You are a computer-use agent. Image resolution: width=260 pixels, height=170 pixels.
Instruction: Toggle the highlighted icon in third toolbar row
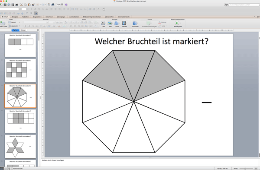(36, 13)
